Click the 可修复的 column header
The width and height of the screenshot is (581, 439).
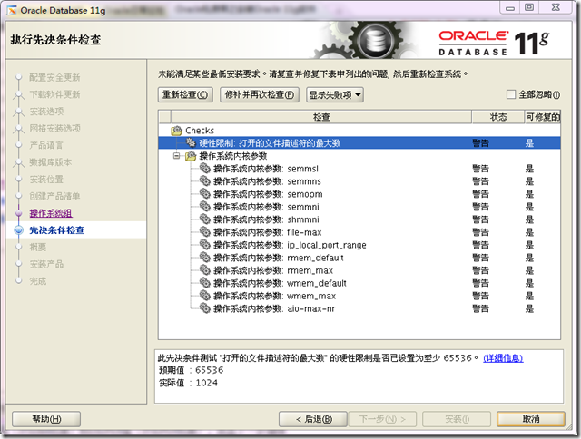(x=543, y=117)
